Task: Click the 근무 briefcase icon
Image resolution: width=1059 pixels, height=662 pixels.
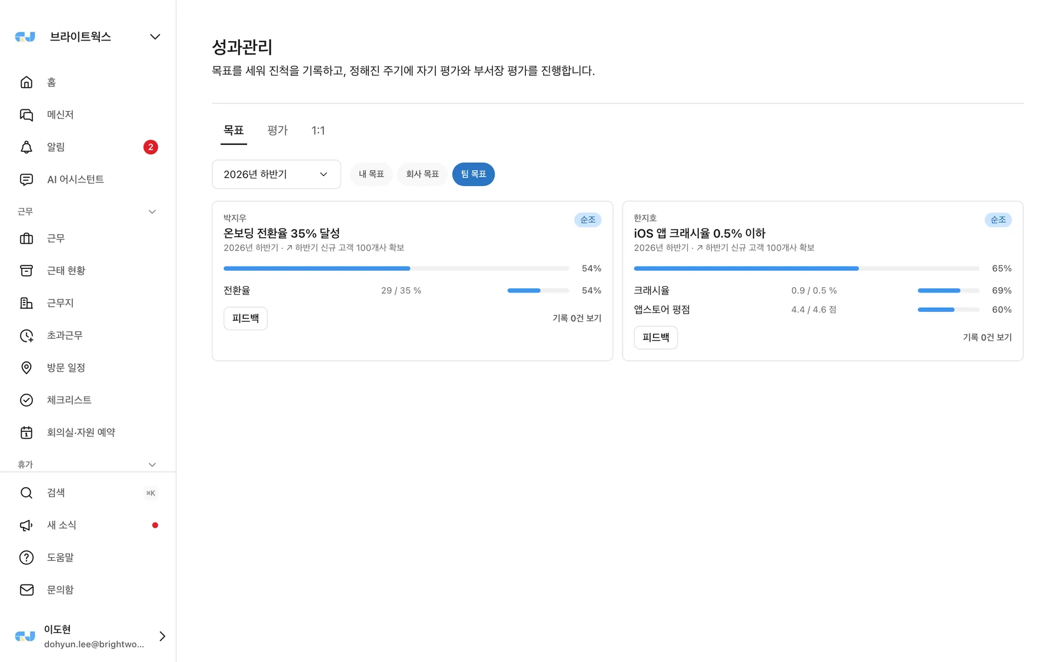Action: [26, 238]
